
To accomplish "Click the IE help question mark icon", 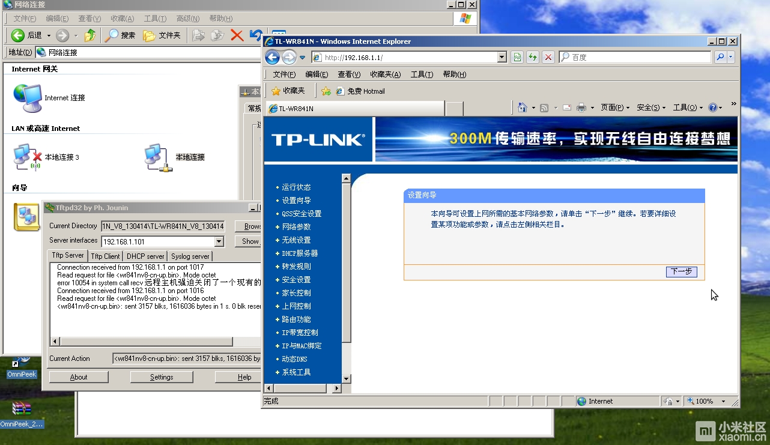I will (x=712, y=107).
